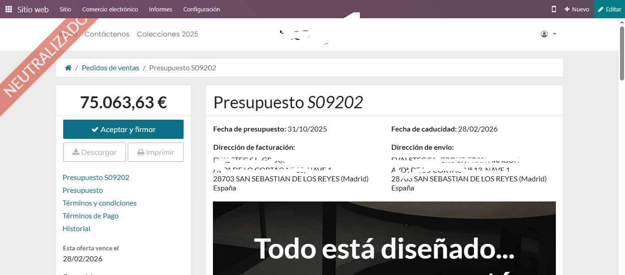Open the Comercio electrónico menu
This screenshot has height=275, width=625.
(110, 9)
